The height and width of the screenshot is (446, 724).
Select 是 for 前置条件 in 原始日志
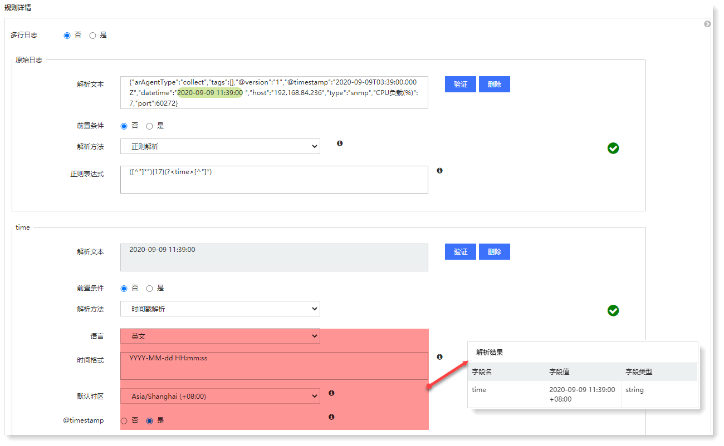[x=150, y=126]
